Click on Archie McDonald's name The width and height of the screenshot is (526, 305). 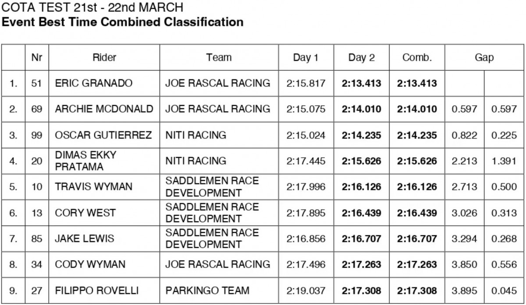[x=104, y=109]
